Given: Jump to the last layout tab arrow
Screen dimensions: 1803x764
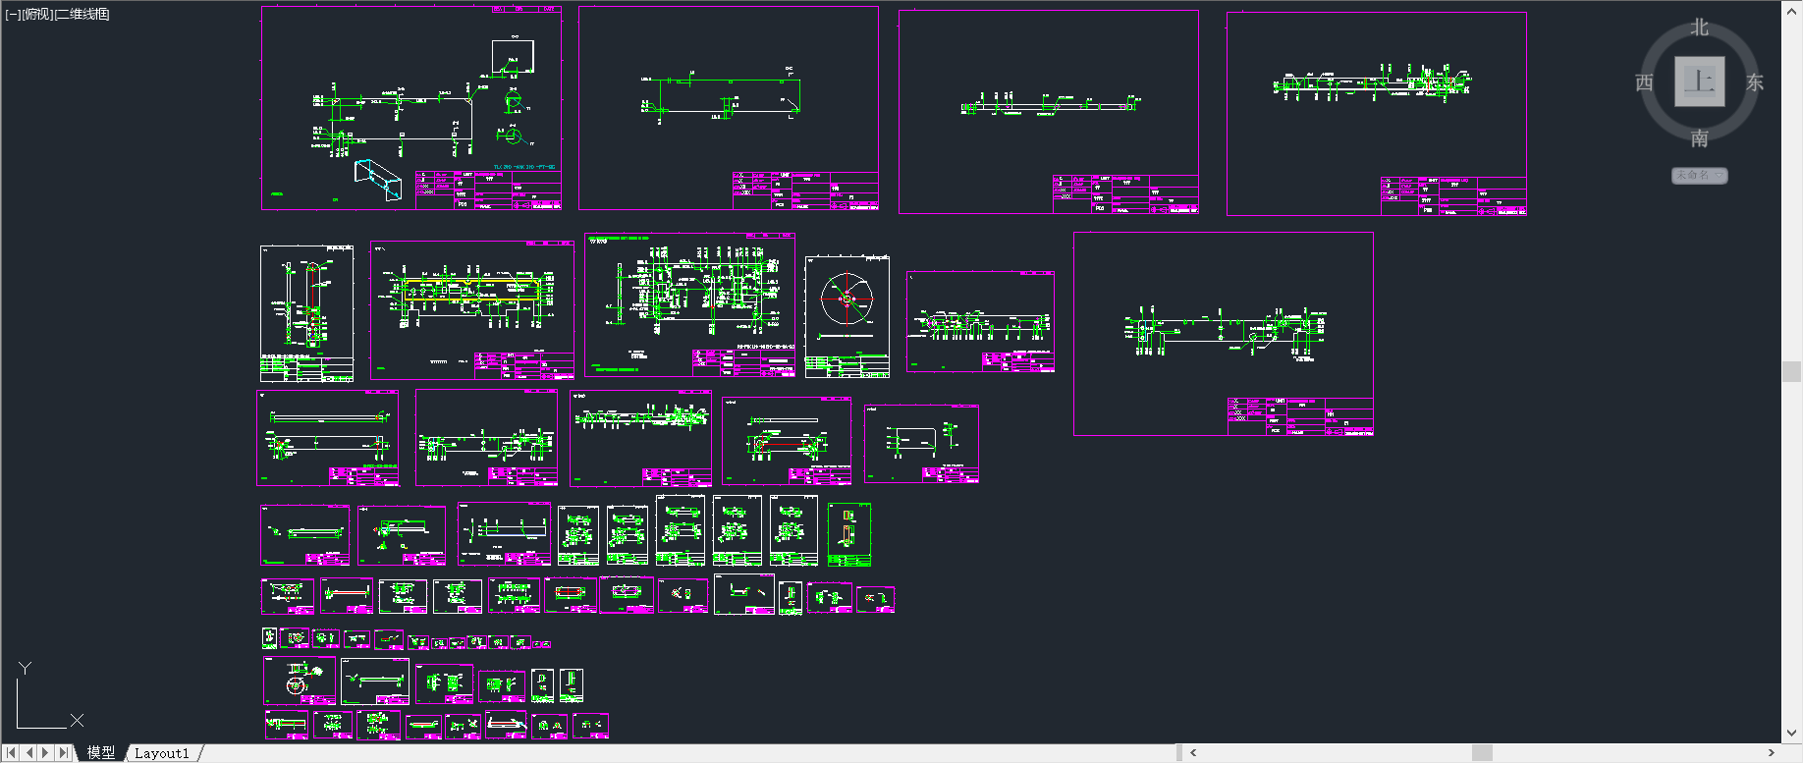Looking at the screenshot, I should point(64,753).
